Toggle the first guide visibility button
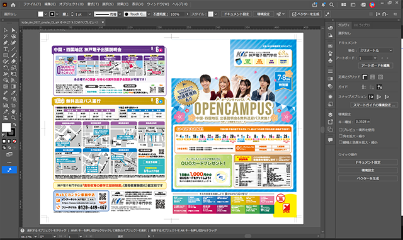Image resolution: width=403 pixels, height=240 pixels. (x=364, y=87)
